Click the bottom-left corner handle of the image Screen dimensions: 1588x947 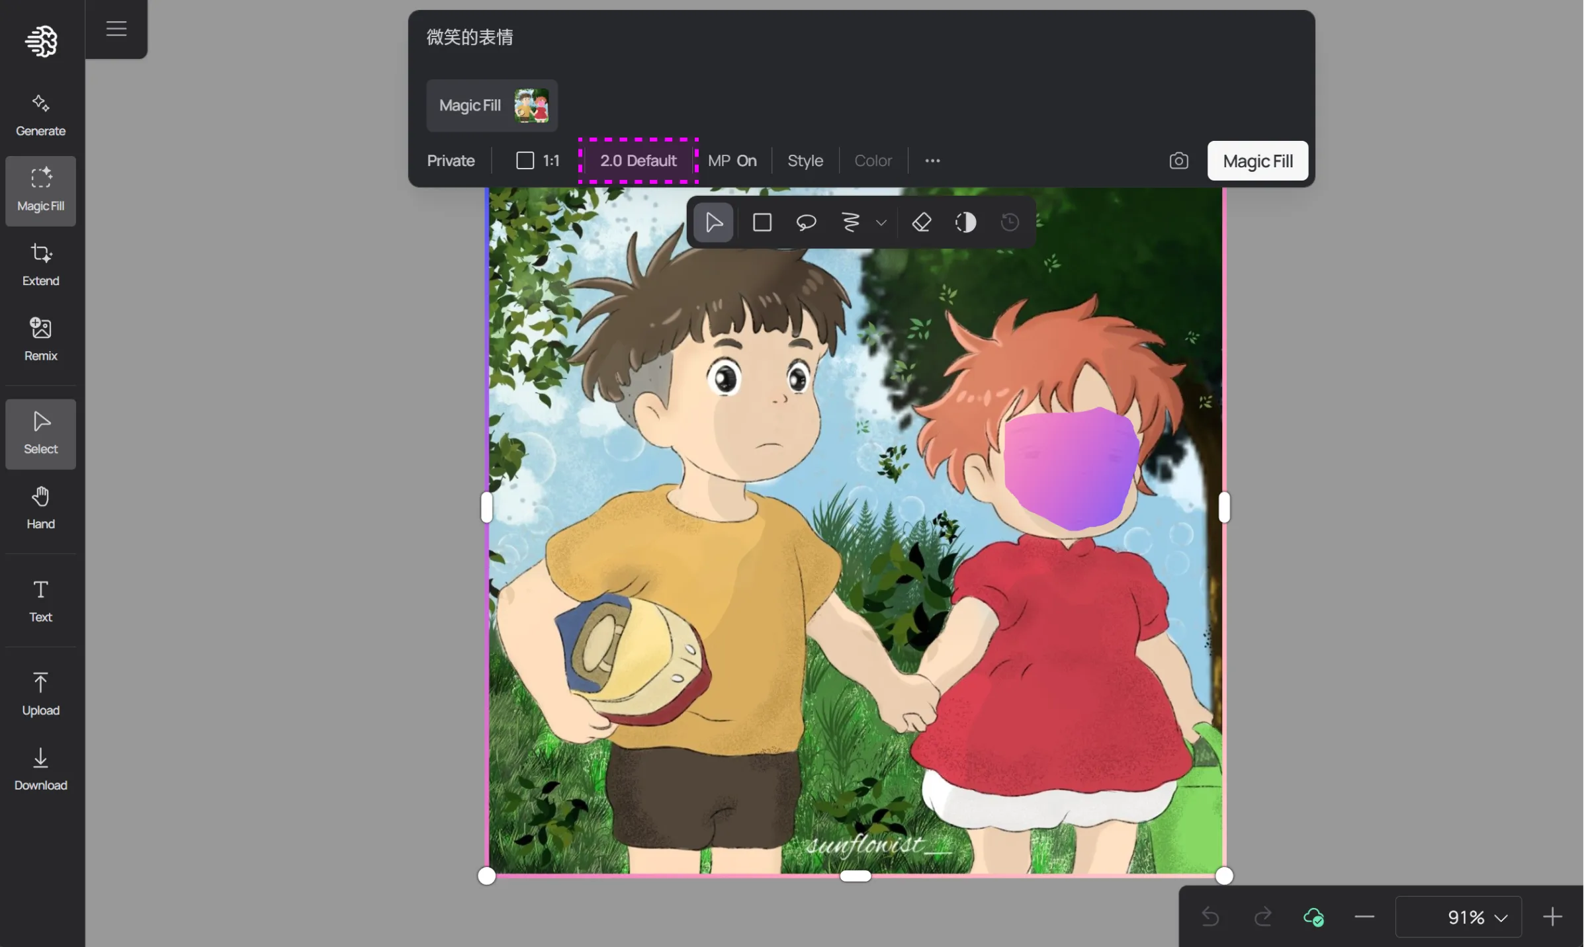pos(486,876)
